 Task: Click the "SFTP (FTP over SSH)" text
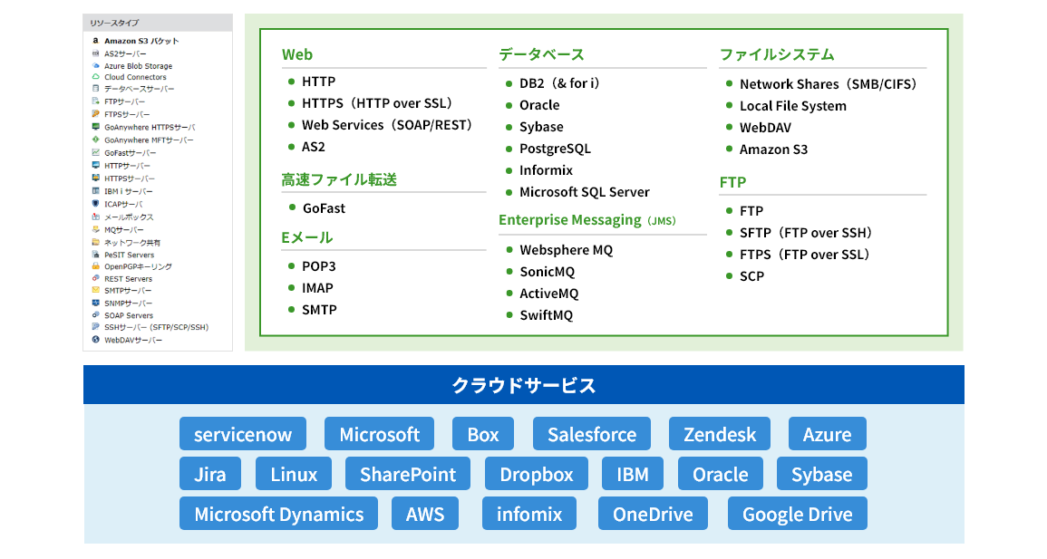[x=806, y=233]
